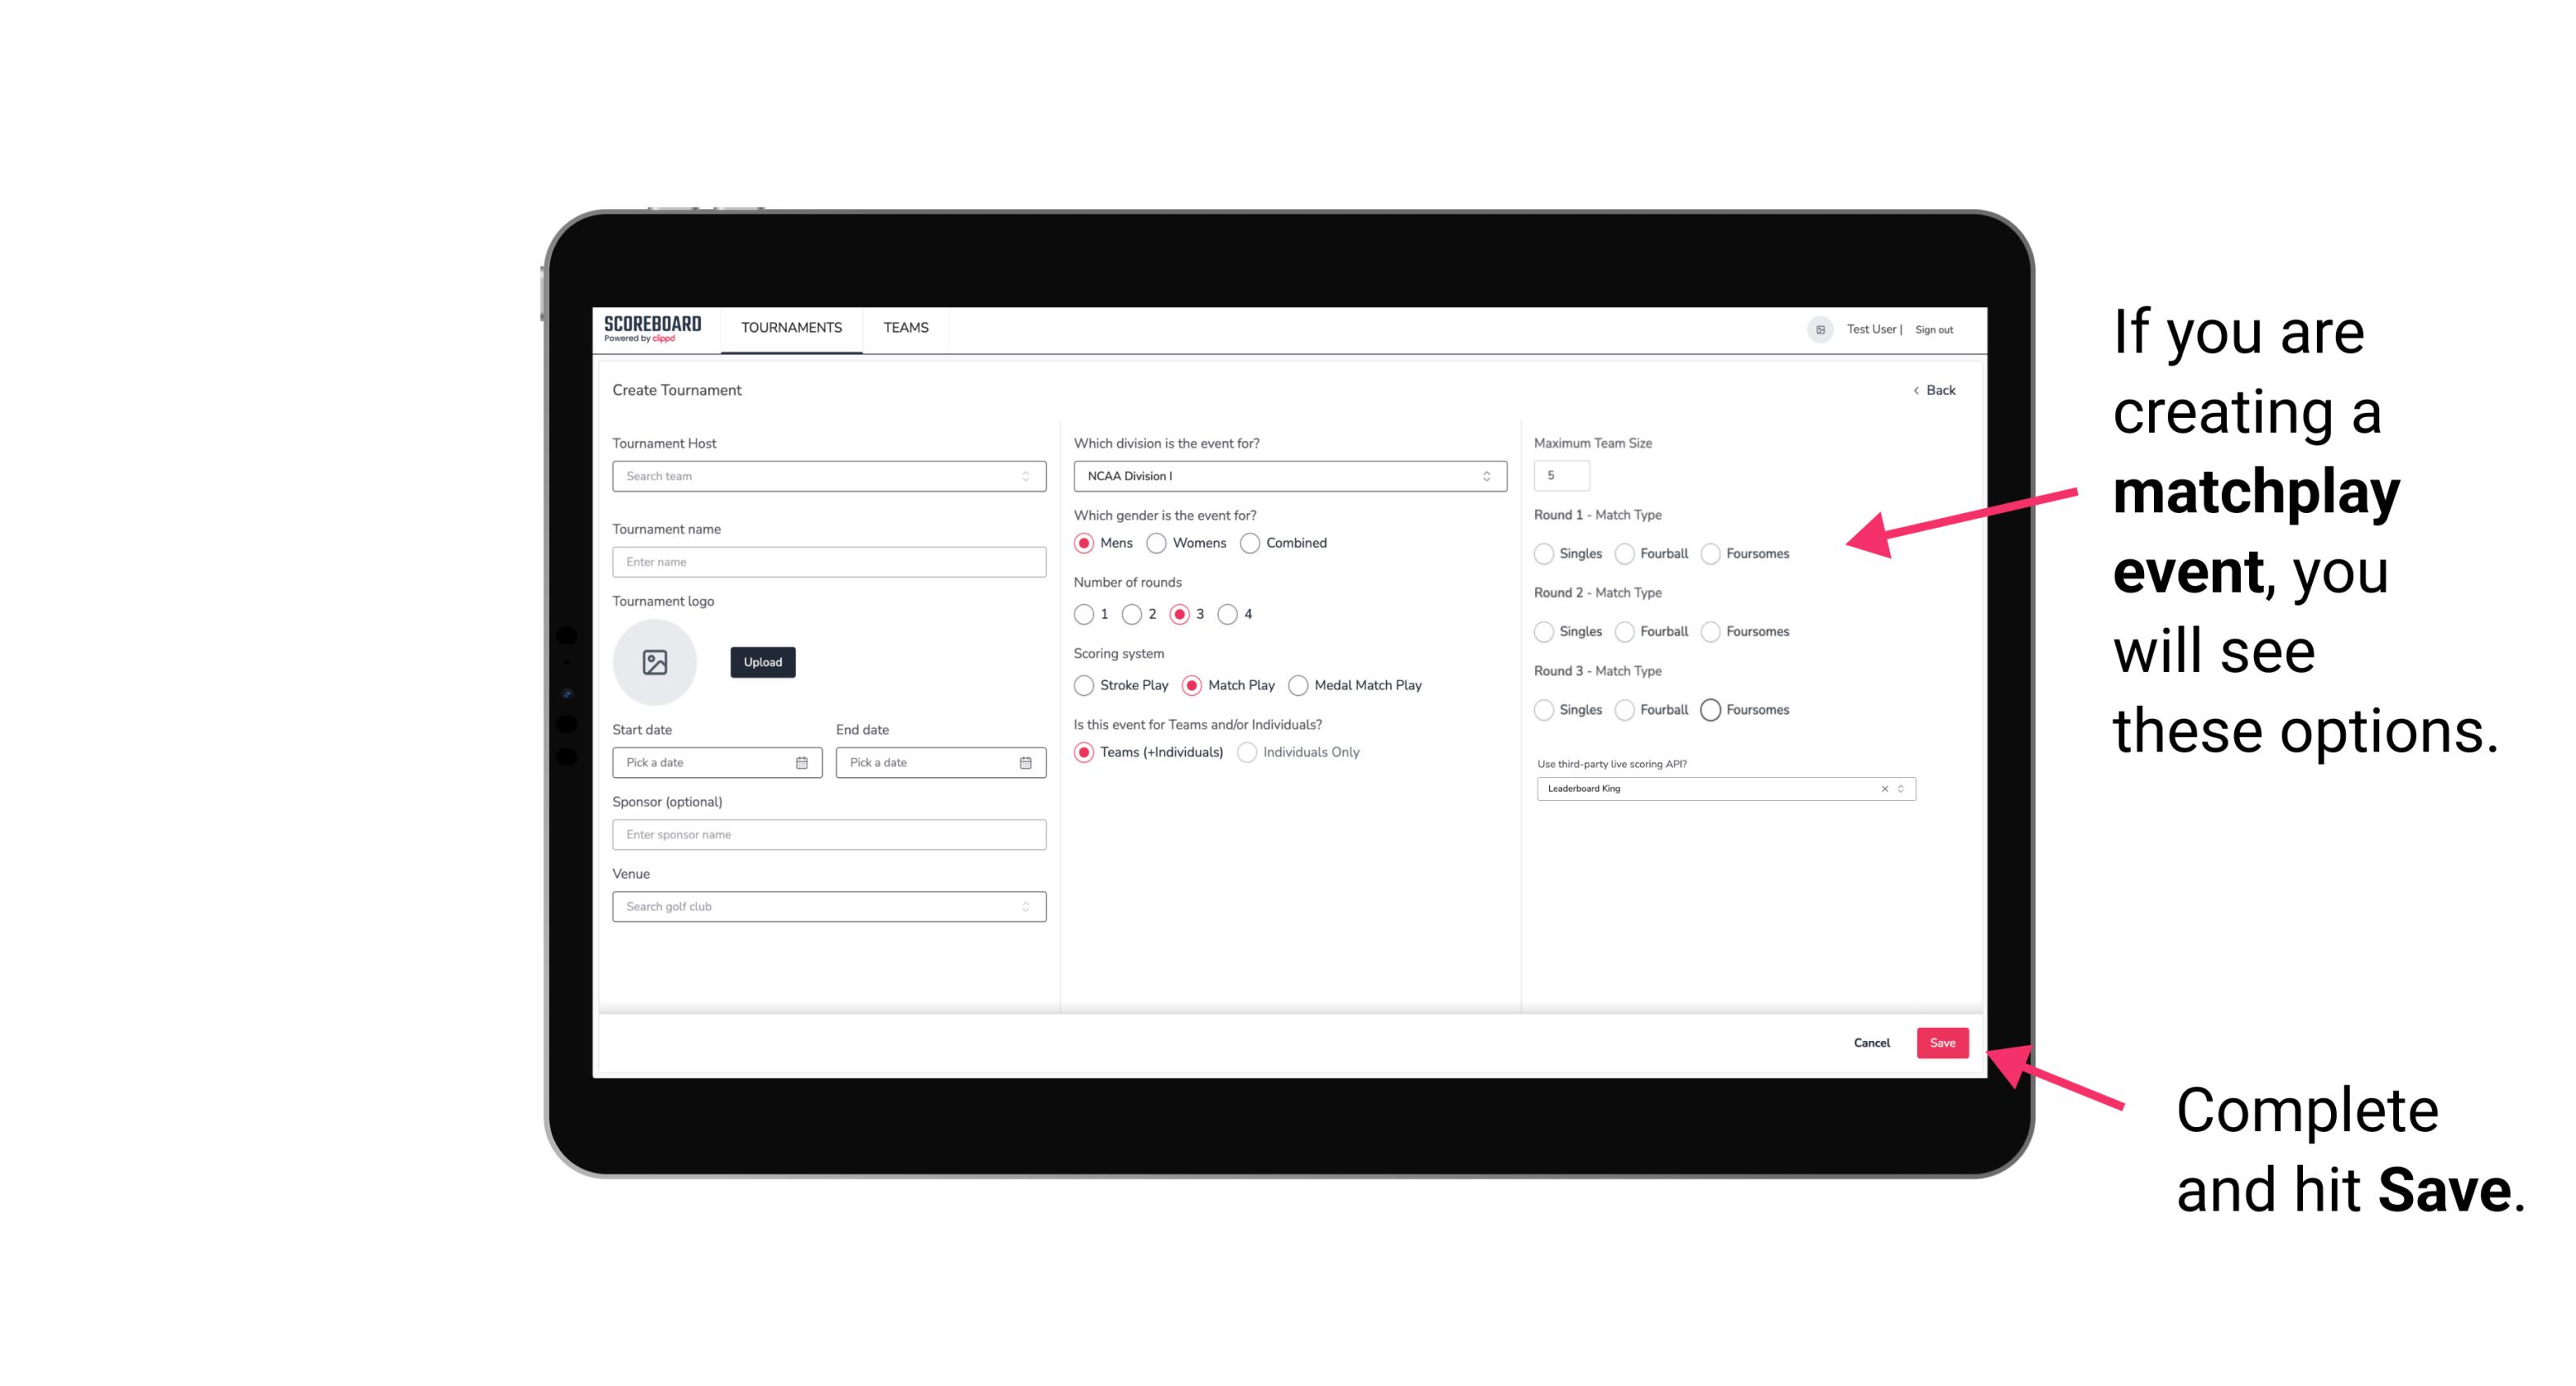Click the Venue search dropdown icon
The height and width of the screenshot is (1386, 2576).
tap(1025, 907)
